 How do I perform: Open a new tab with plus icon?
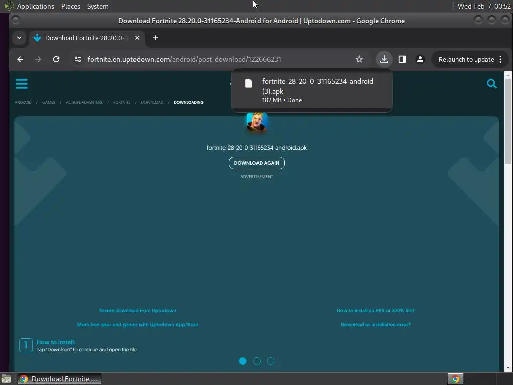(x=155, y=38)
